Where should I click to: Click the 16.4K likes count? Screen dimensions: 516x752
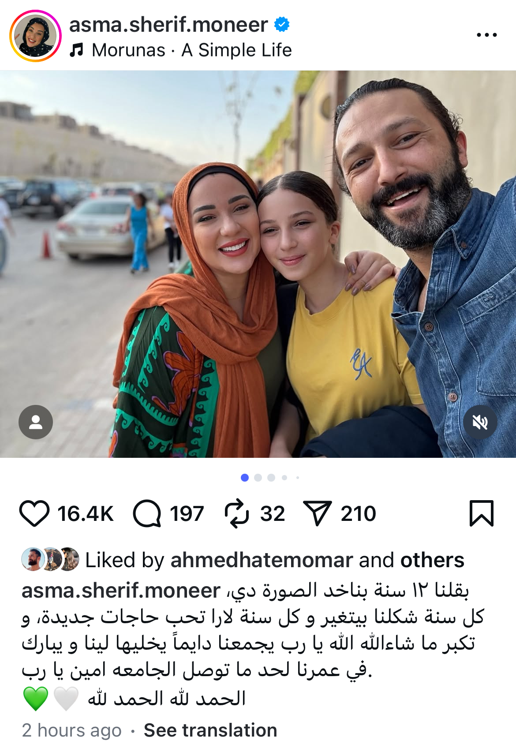pyautogui.click(x=86, y=514)
